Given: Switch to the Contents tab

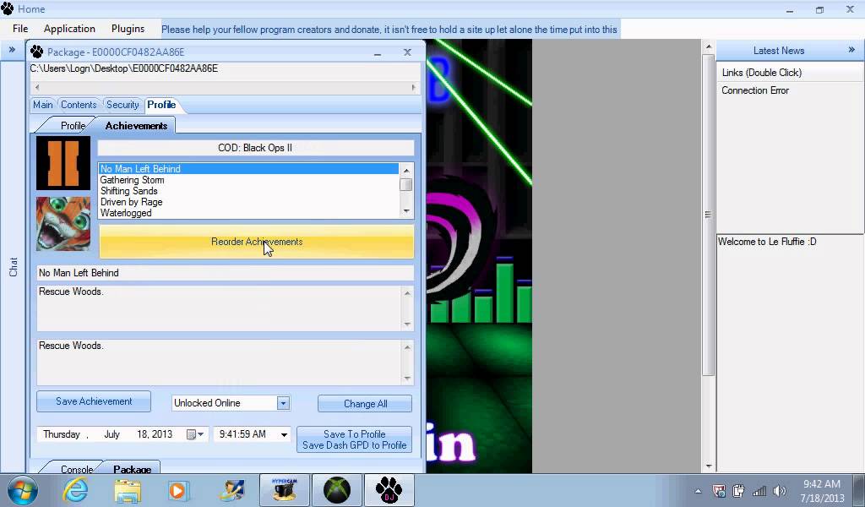Looking at the screenshot, I should click(79, 105).
